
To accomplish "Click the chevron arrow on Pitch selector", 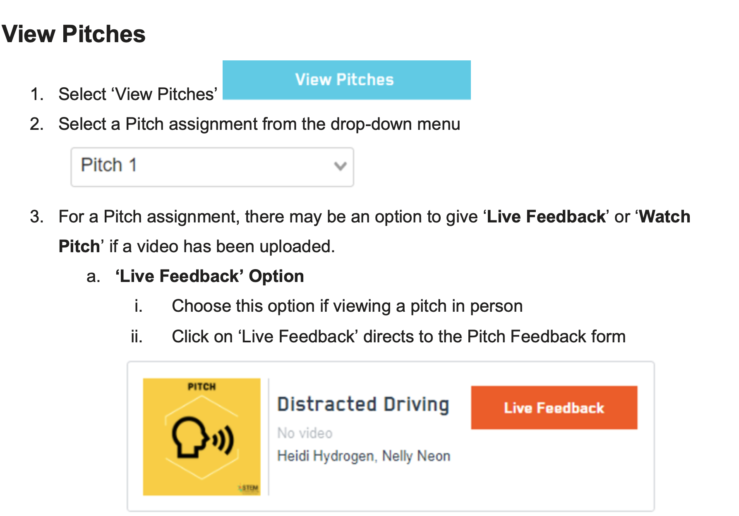I will 340,166.
